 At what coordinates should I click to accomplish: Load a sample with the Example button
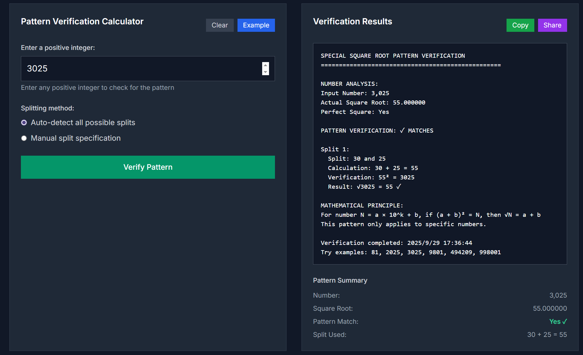(x=256, y=25)
